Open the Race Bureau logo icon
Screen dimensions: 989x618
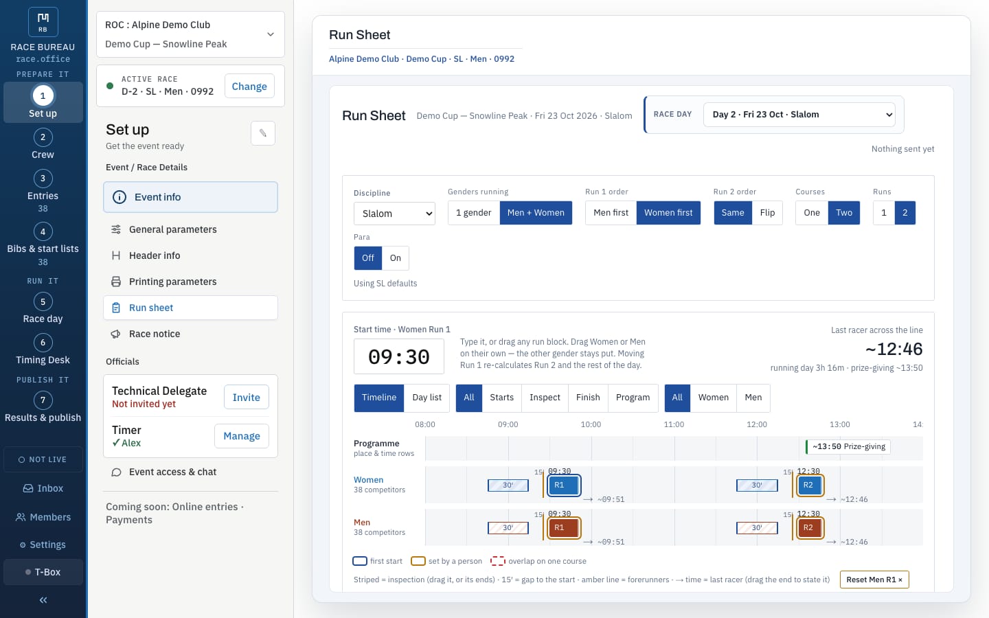[x=43, y=22]
